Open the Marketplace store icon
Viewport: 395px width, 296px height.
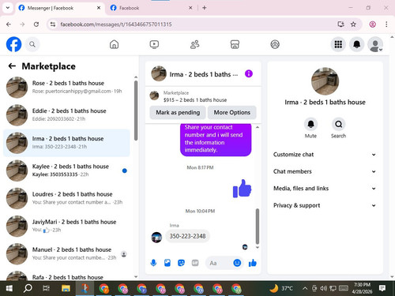pos(235,44)
